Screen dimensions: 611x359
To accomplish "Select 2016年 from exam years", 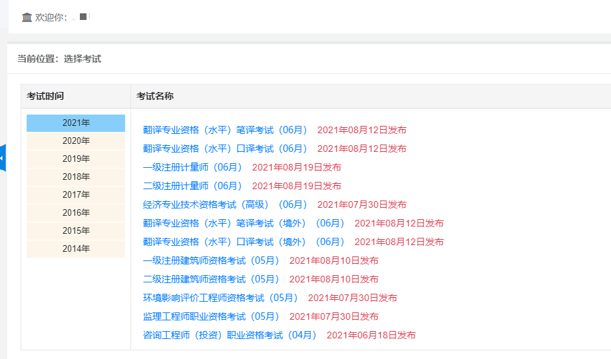I will pos(76,212).
